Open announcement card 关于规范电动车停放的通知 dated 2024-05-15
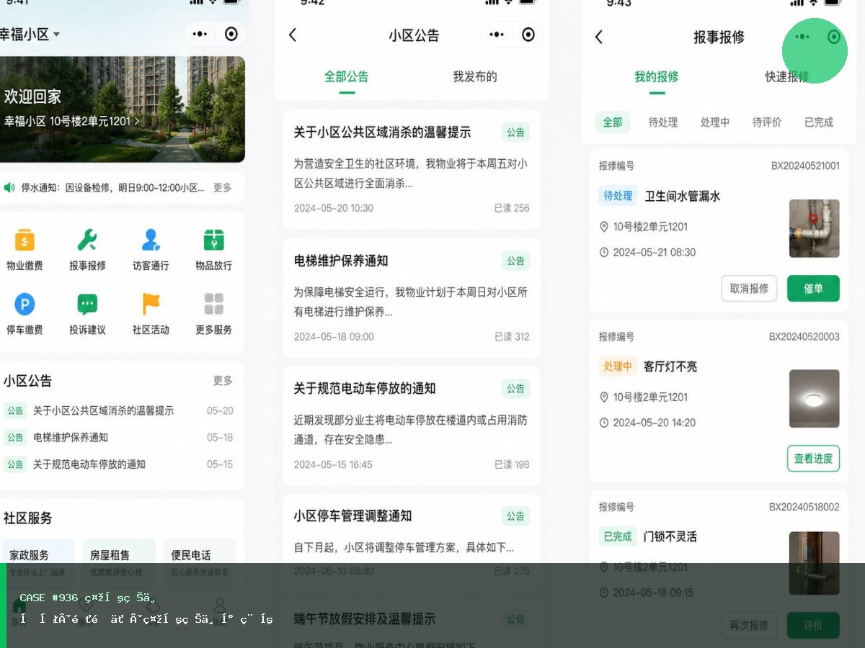865x648 pixels. (412, 426)
